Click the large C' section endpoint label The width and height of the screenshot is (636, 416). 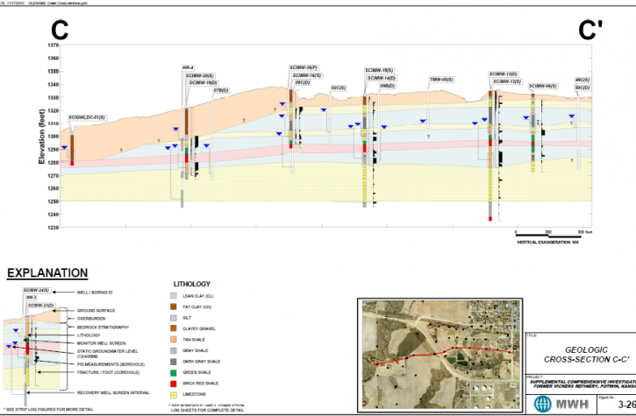coord(590,30)
